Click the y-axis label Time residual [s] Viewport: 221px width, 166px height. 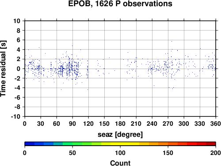4,69
